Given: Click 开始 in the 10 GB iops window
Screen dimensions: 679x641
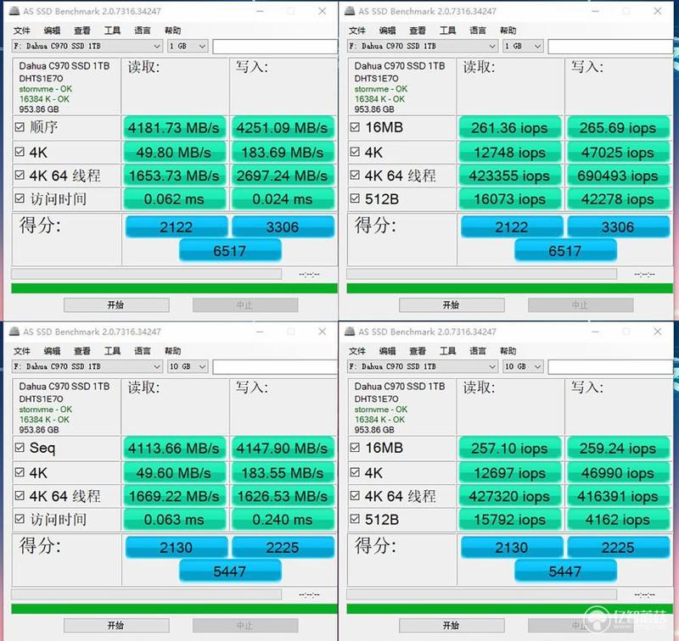Looking at the screenshot, I should 452,626.
